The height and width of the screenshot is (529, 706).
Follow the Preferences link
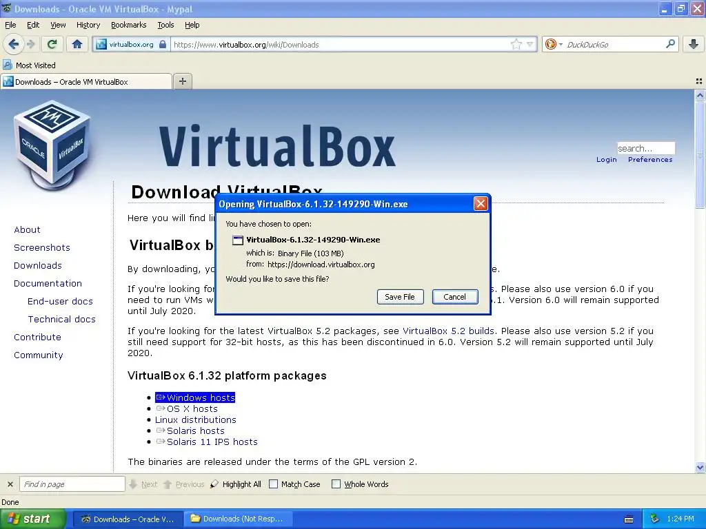click(x=650, y=160)
